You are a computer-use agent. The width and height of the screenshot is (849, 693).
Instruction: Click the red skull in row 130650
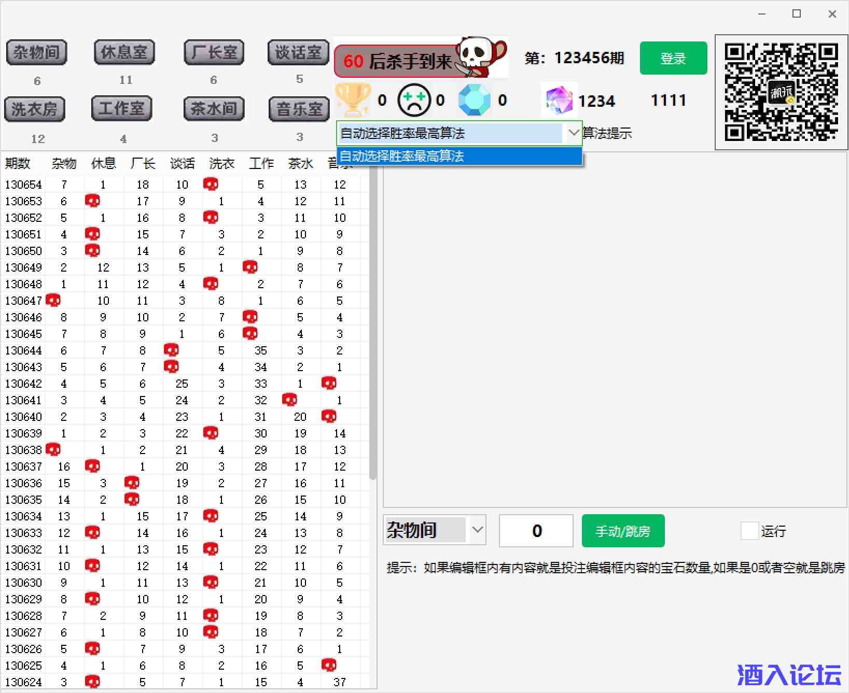pyautogui.click(x=92, y=250)
